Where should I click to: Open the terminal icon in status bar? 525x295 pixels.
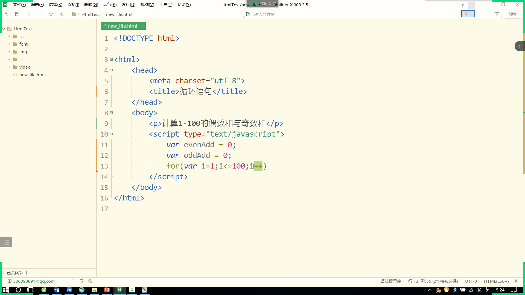tap(81, 281)
